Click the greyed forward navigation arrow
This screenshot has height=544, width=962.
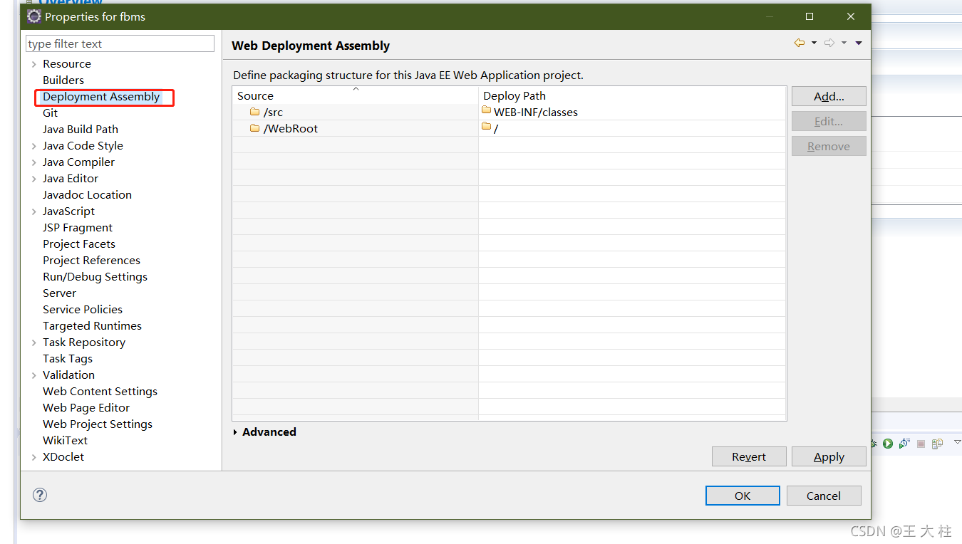[x=829, y=43]
